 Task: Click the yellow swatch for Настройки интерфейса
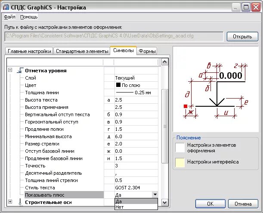point(180,163)
